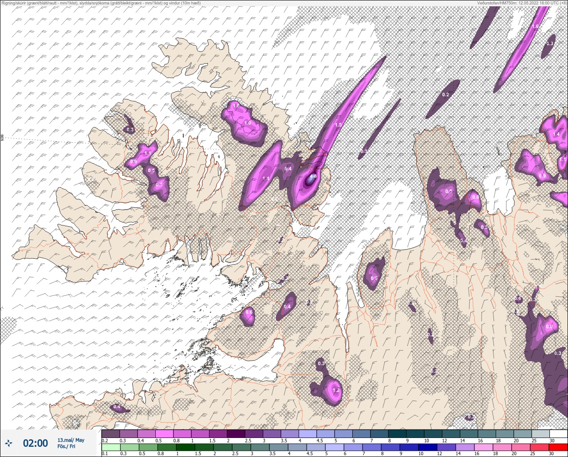Click the N99 label on the left edge
This screenshot has height=457, width=568.
click(2, 138)
